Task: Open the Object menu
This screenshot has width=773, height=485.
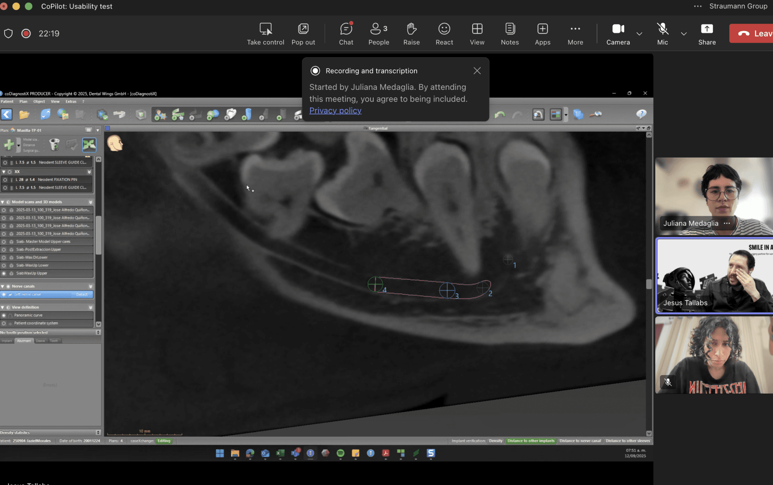Action: [39, 102]
